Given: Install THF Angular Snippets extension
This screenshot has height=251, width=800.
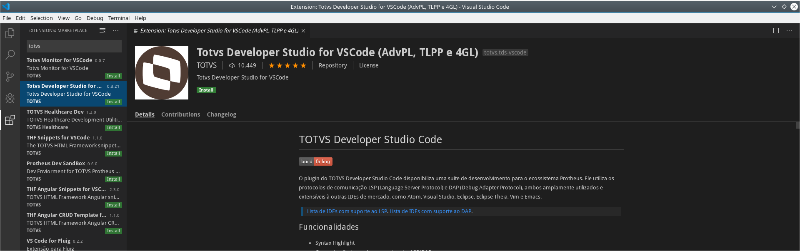Looking at the screenshot, I should [x=113, y=205].
